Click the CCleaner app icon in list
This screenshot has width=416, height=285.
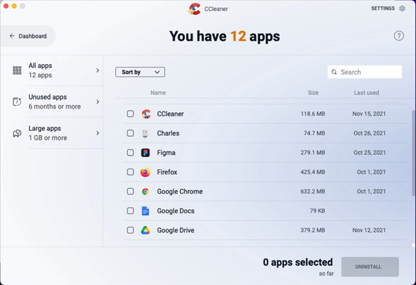(x=145, y=113)
